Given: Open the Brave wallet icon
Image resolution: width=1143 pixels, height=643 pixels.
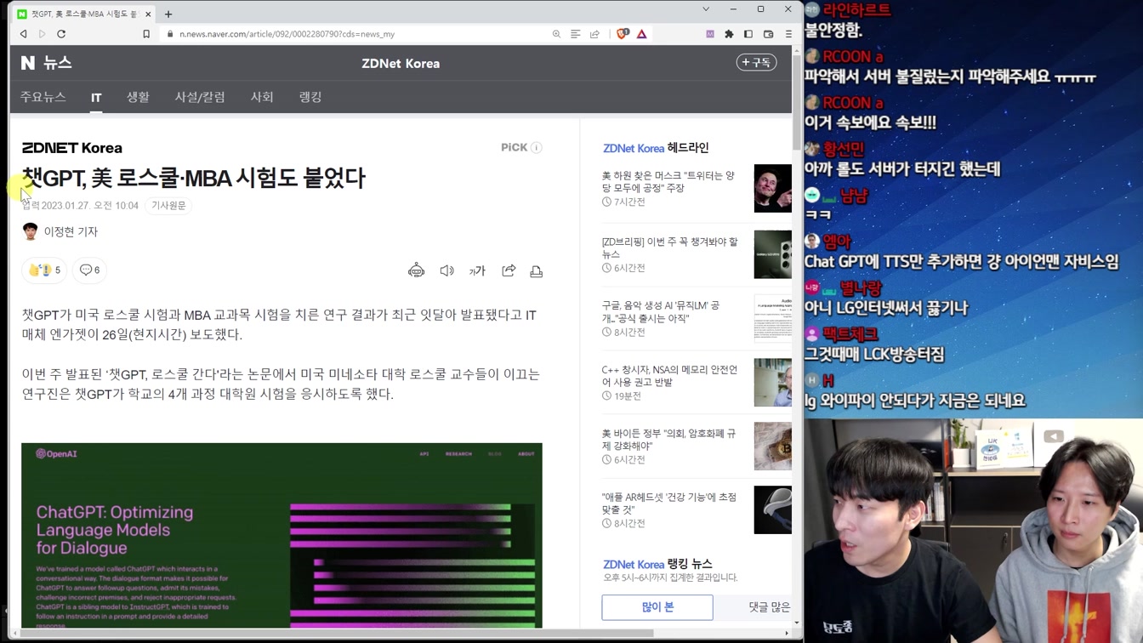Looking at the screenshot, I should coord(768,34).
